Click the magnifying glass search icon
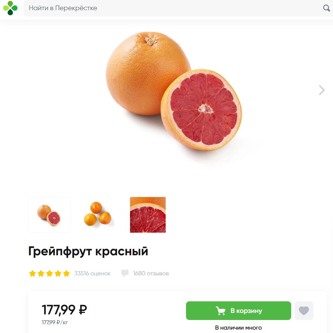The width and height of the screenshot is (333, 333). point(326,8)
